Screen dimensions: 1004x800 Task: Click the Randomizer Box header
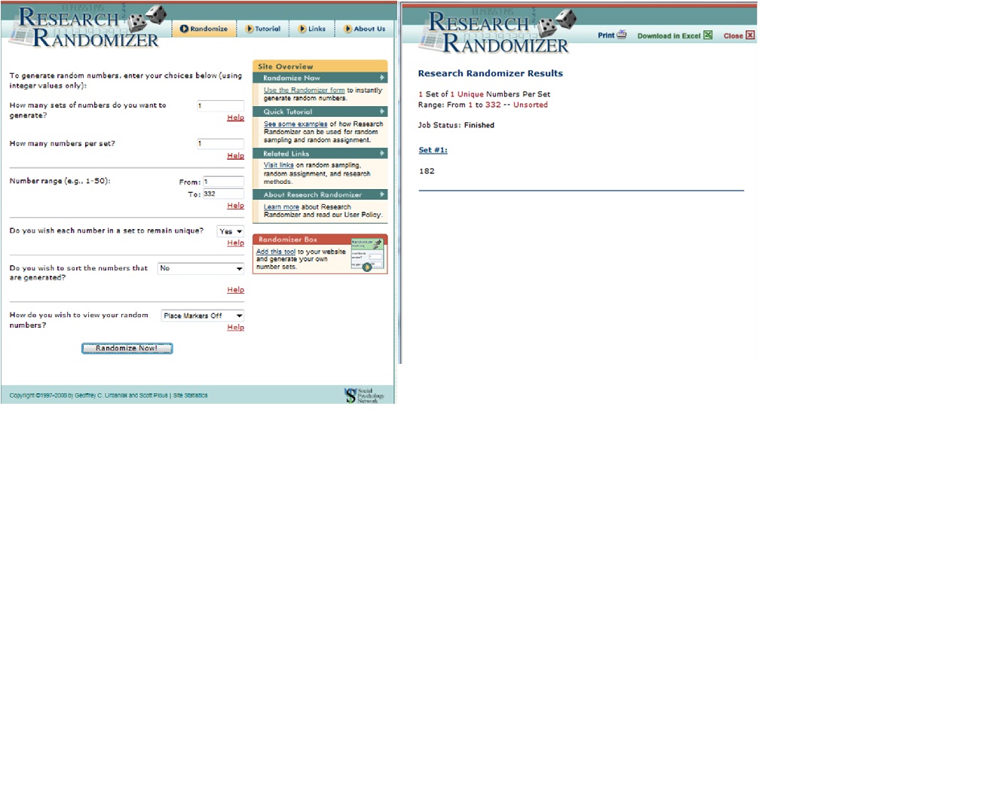click(320, 240)
